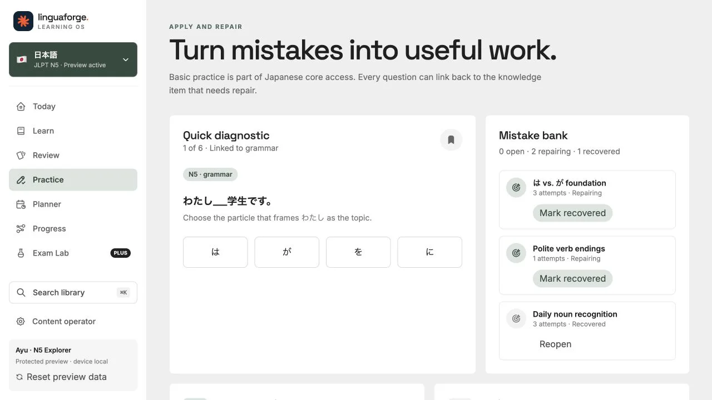Open the Planner section

[x=73, y=204]
